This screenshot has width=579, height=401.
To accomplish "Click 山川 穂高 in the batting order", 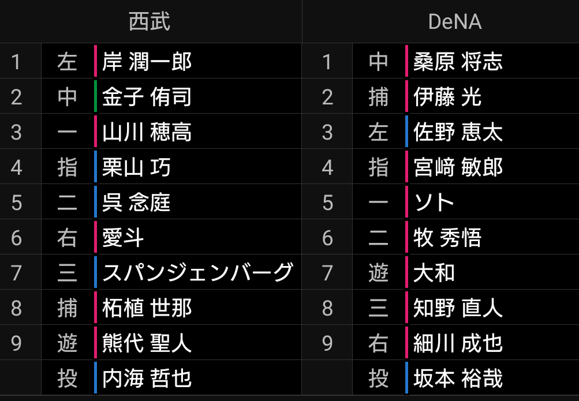I will pyautogui.click(x=147, y=132).
